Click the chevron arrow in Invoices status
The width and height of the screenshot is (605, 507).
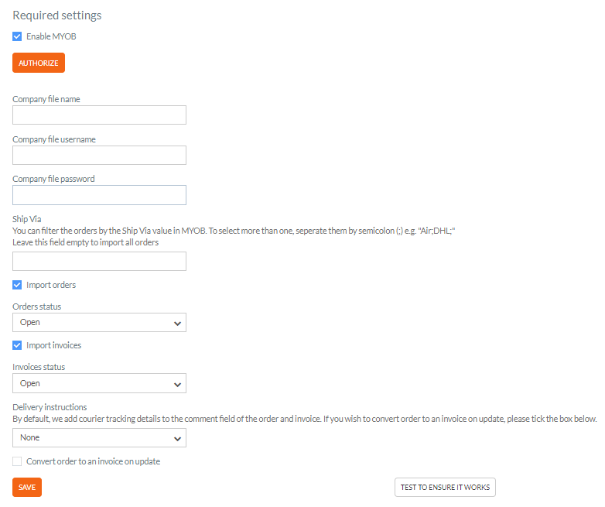(177, 385)
